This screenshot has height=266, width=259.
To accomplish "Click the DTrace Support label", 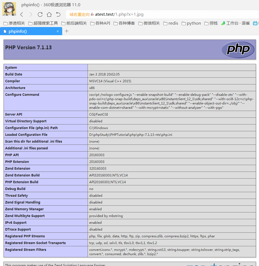I will point(18,229).
